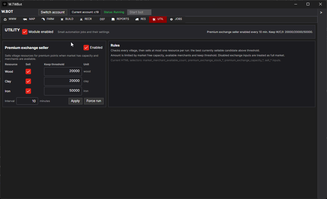This screenshot has height=199, width=327.
Task: Click the Clay resource row label
Action: pyautogui.click(x=8, y=81)
